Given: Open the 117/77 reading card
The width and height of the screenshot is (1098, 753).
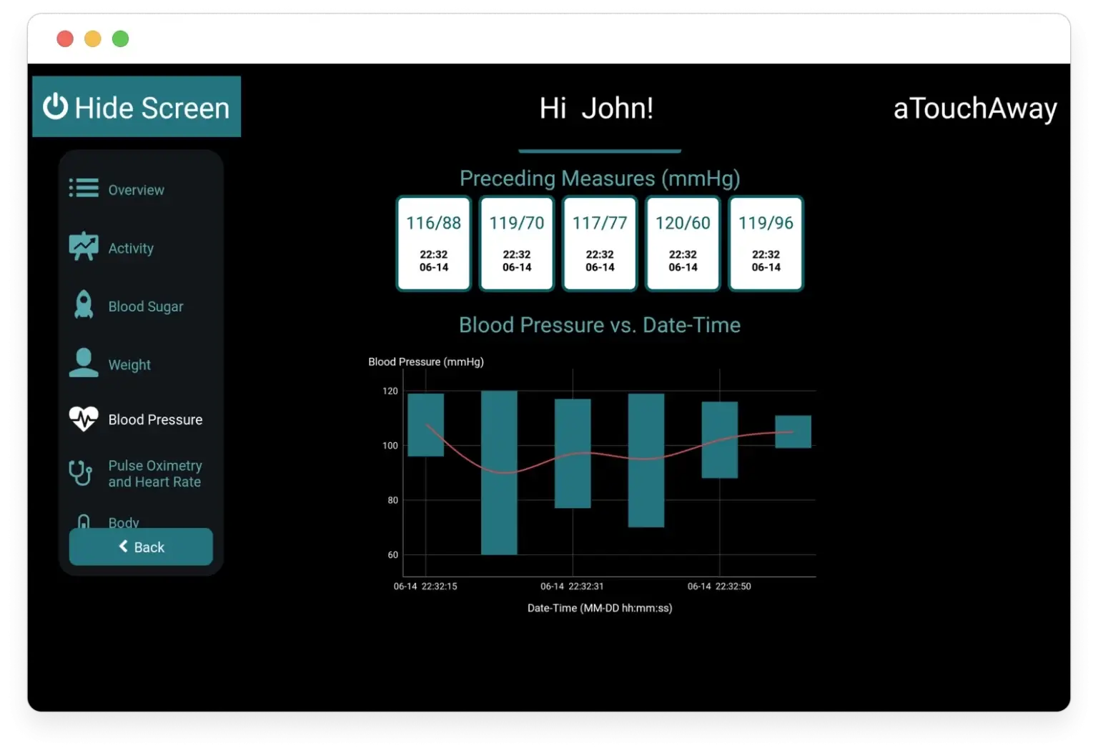Looking at the screenshot, I should click(x=600, y=244).
